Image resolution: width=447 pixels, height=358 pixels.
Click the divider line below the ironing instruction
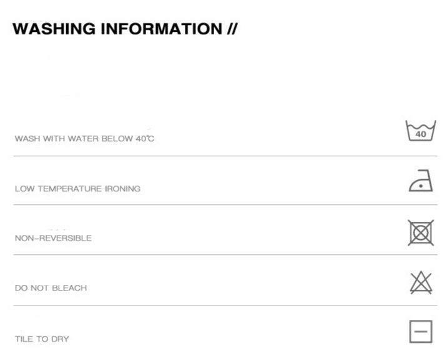tap(225, 204)
